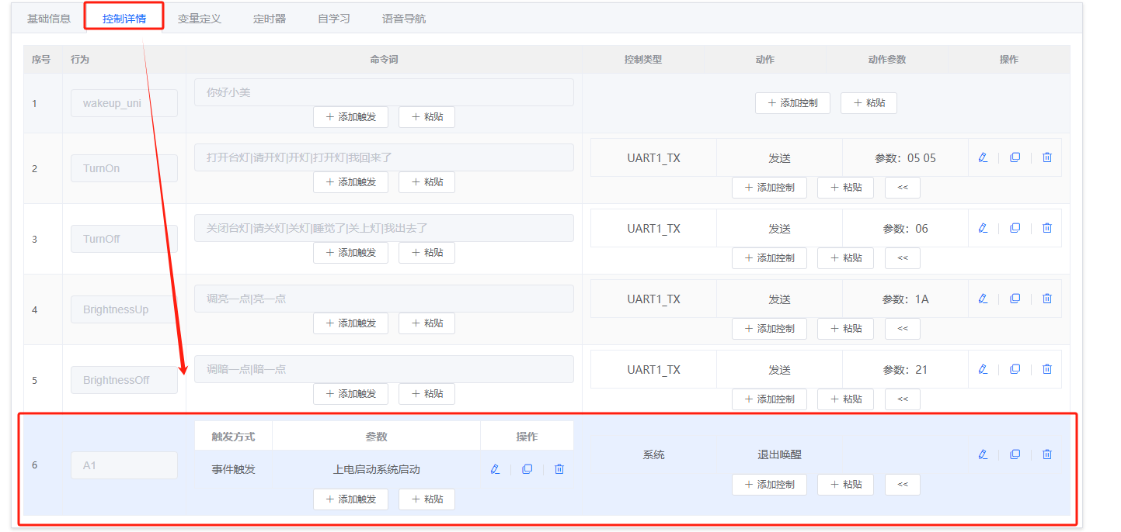Click edit icon for 上电启动系统启动 trigger
The width and height of the screenshot is (1121, 532).
(x=495, y=469)
